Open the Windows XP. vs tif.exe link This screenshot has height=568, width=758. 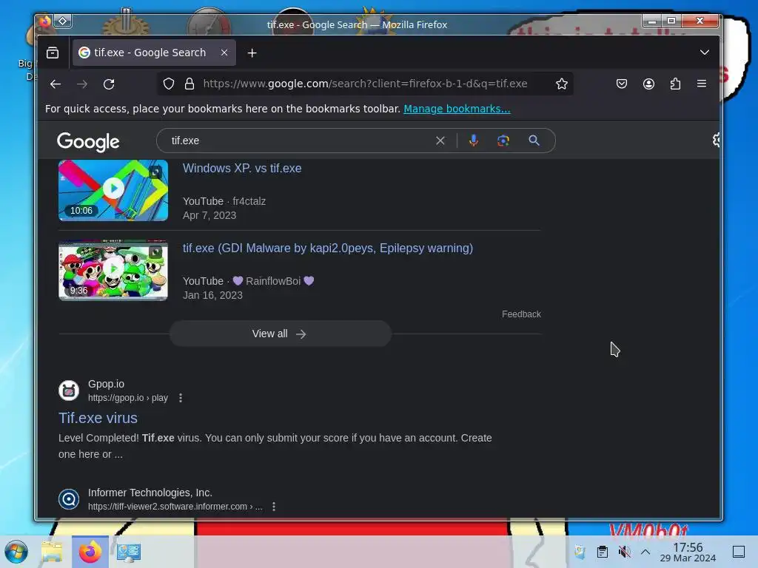[x=242, y=168]
